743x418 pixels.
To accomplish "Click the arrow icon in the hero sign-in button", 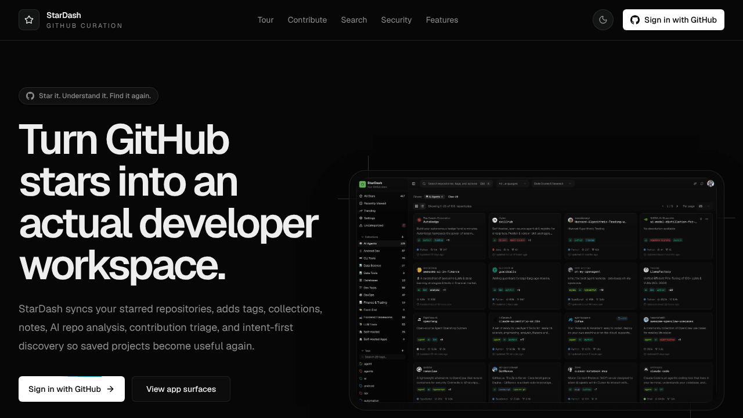I will [110, 389].
